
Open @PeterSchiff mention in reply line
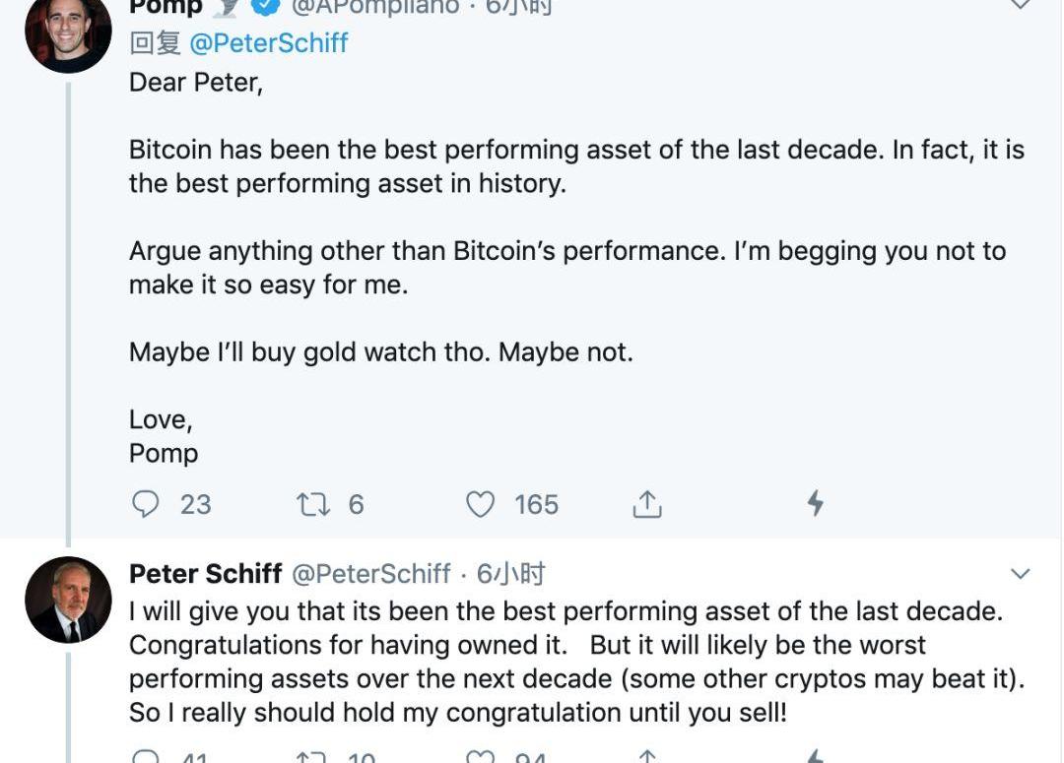click(268, 43)
